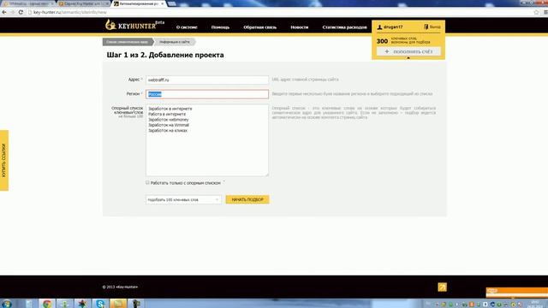
Task: Switch to the first browser tab
Action: coord(28,3)
